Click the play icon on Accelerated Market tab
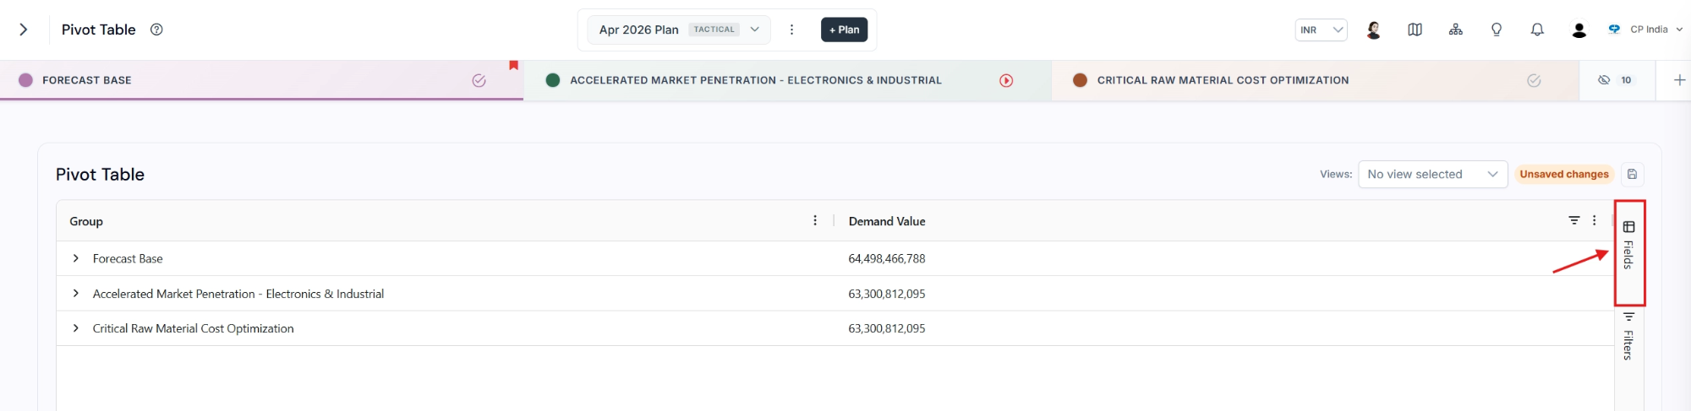This screenshot has height=411, width=1691. point(1006,80)
